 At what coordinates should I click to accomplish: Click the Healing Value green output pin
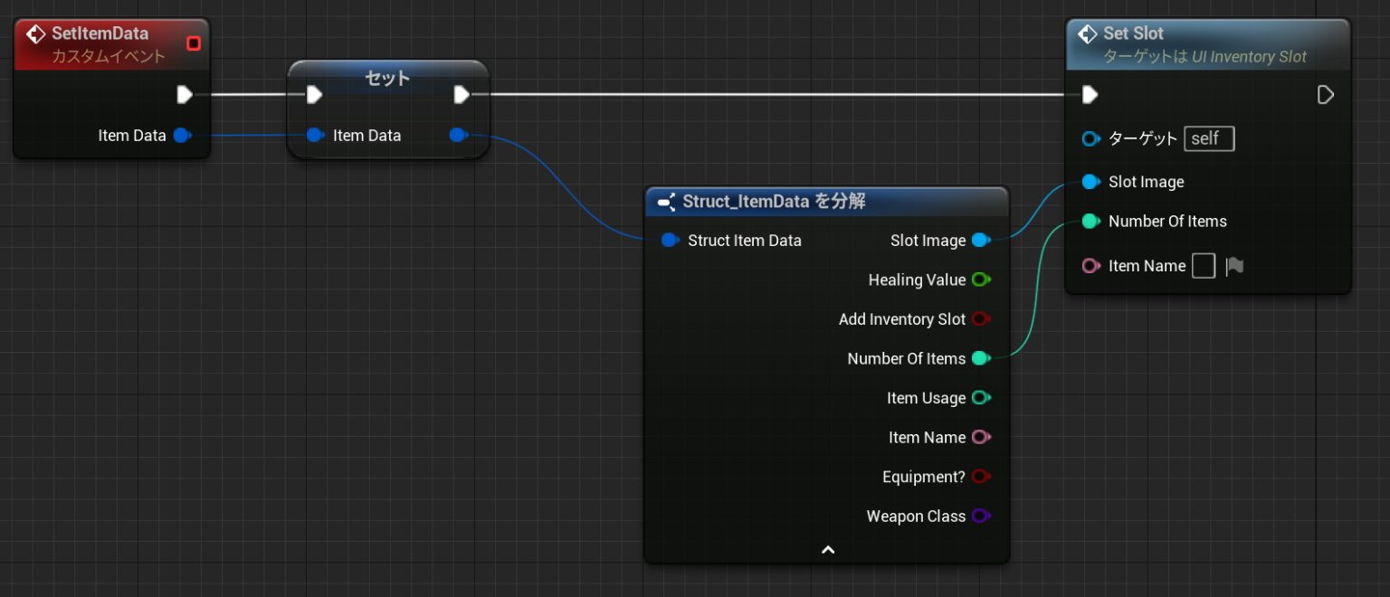[980, 280]
